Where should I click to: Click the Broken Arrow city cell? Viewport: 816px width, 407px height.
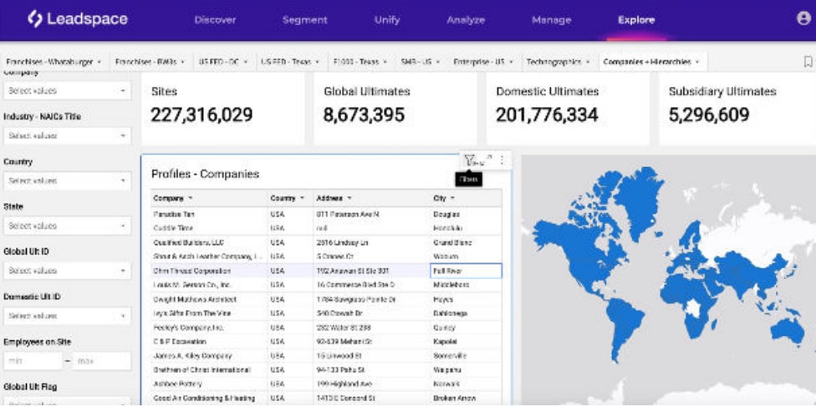click(x=467, y=398)
